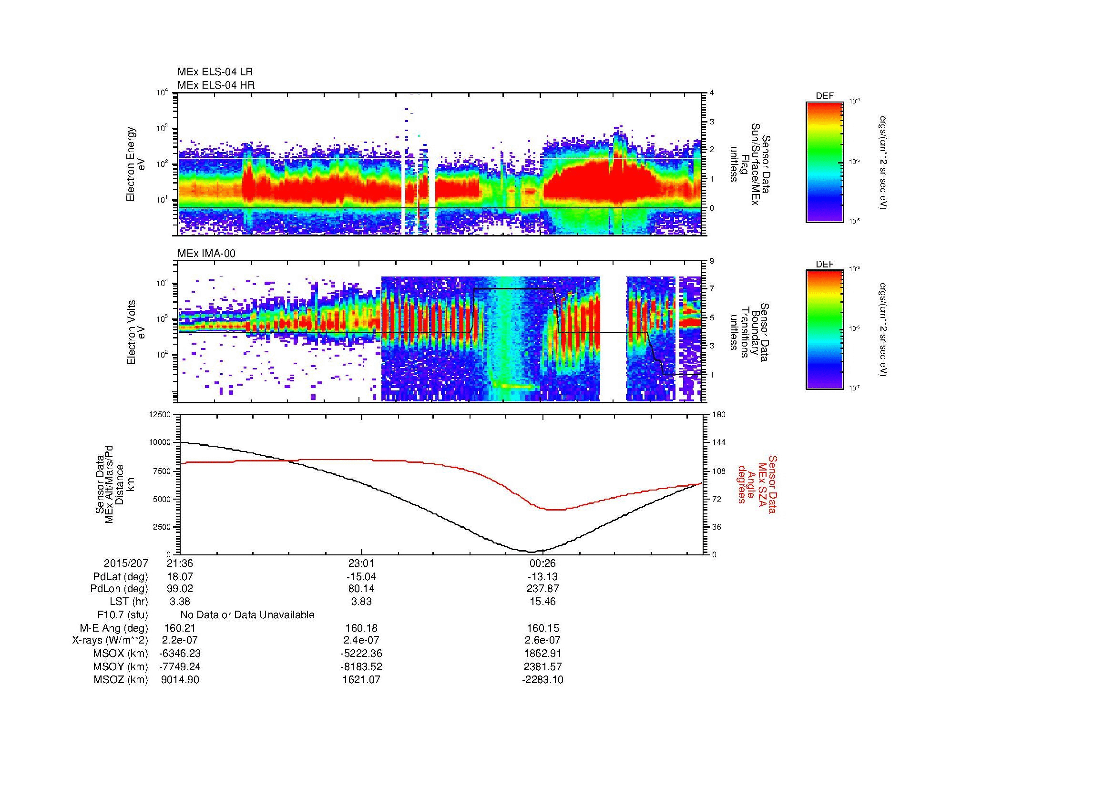Click the 'PdLat (deg)' row label
This screenshot has height=788, width=1115.
[x=121, y=577]
